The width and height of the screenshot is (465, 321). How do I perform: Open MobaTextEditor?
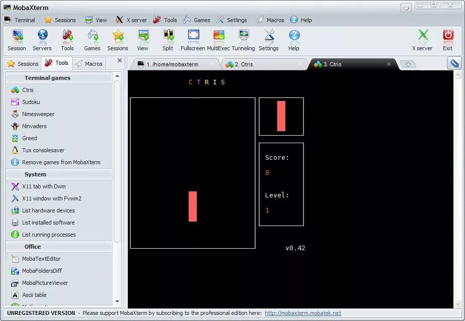36,259
